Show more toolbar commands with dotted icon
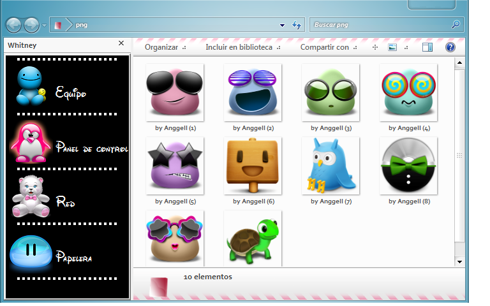The width and height of the screenshot is (490, 306). 375,47
